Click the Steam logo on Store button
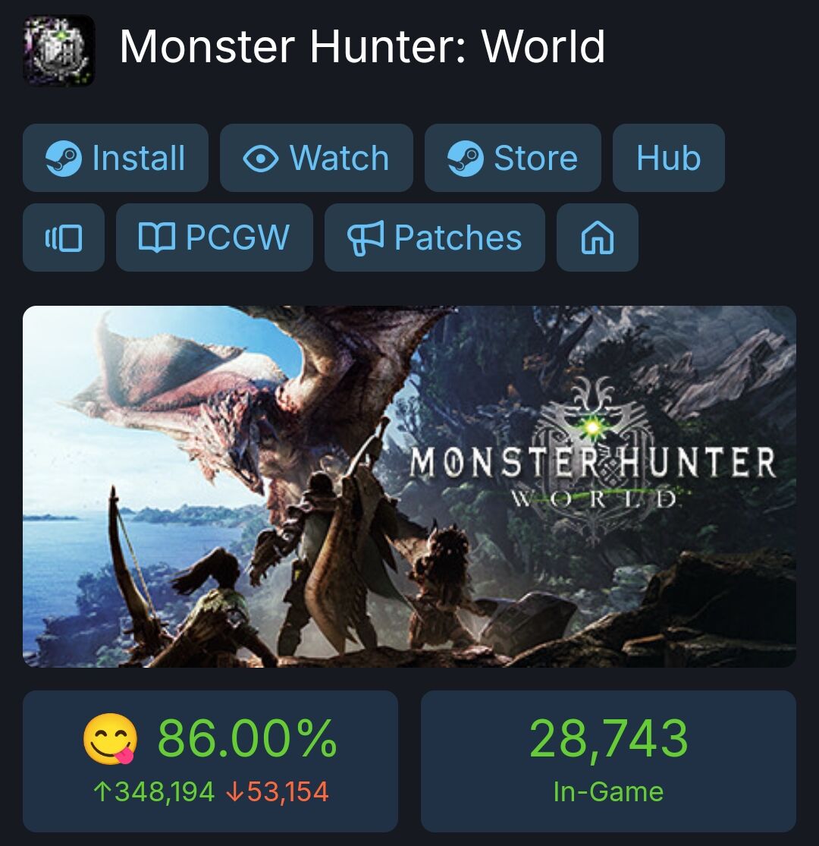This screenshot has width=819, height=846. pos(466,158)
